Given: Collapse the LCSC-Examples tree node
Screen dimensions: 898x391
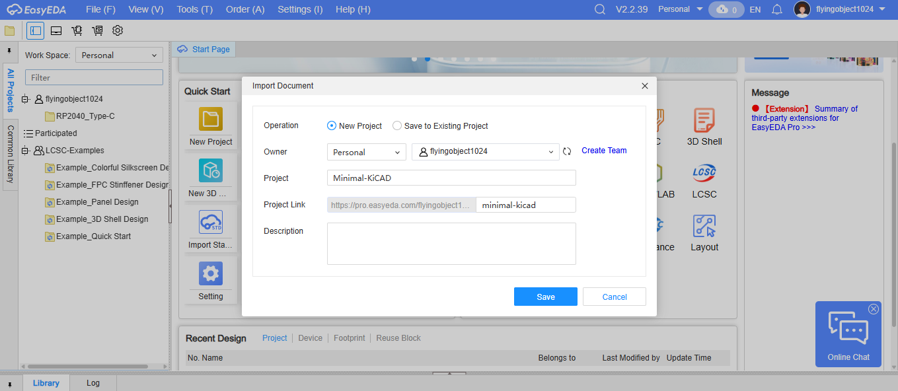Looking at the screenshot, I should coord(26,151).
